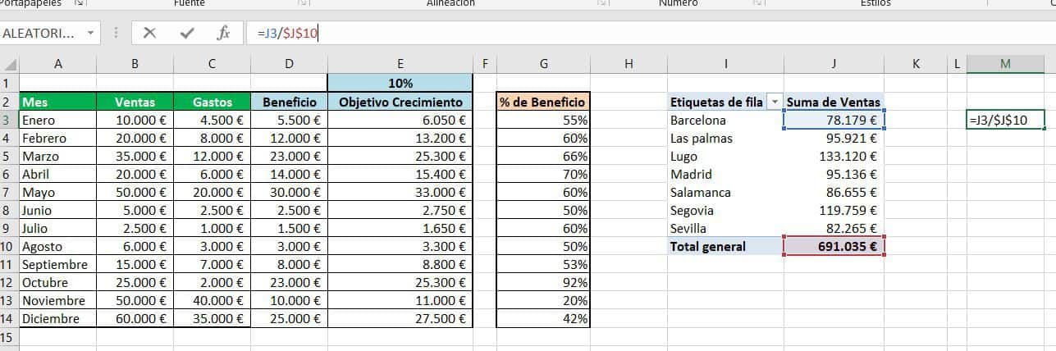The width and height of the screenshot is (1056, 351).
Task: Select column E header
Action: pos(400,64)
